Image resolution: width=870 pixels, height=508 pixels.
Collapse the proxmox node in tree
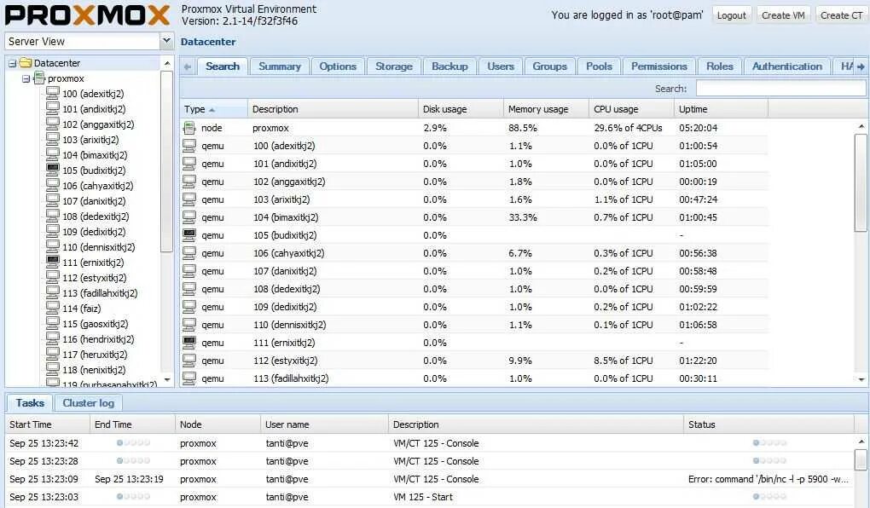(26, 78)
